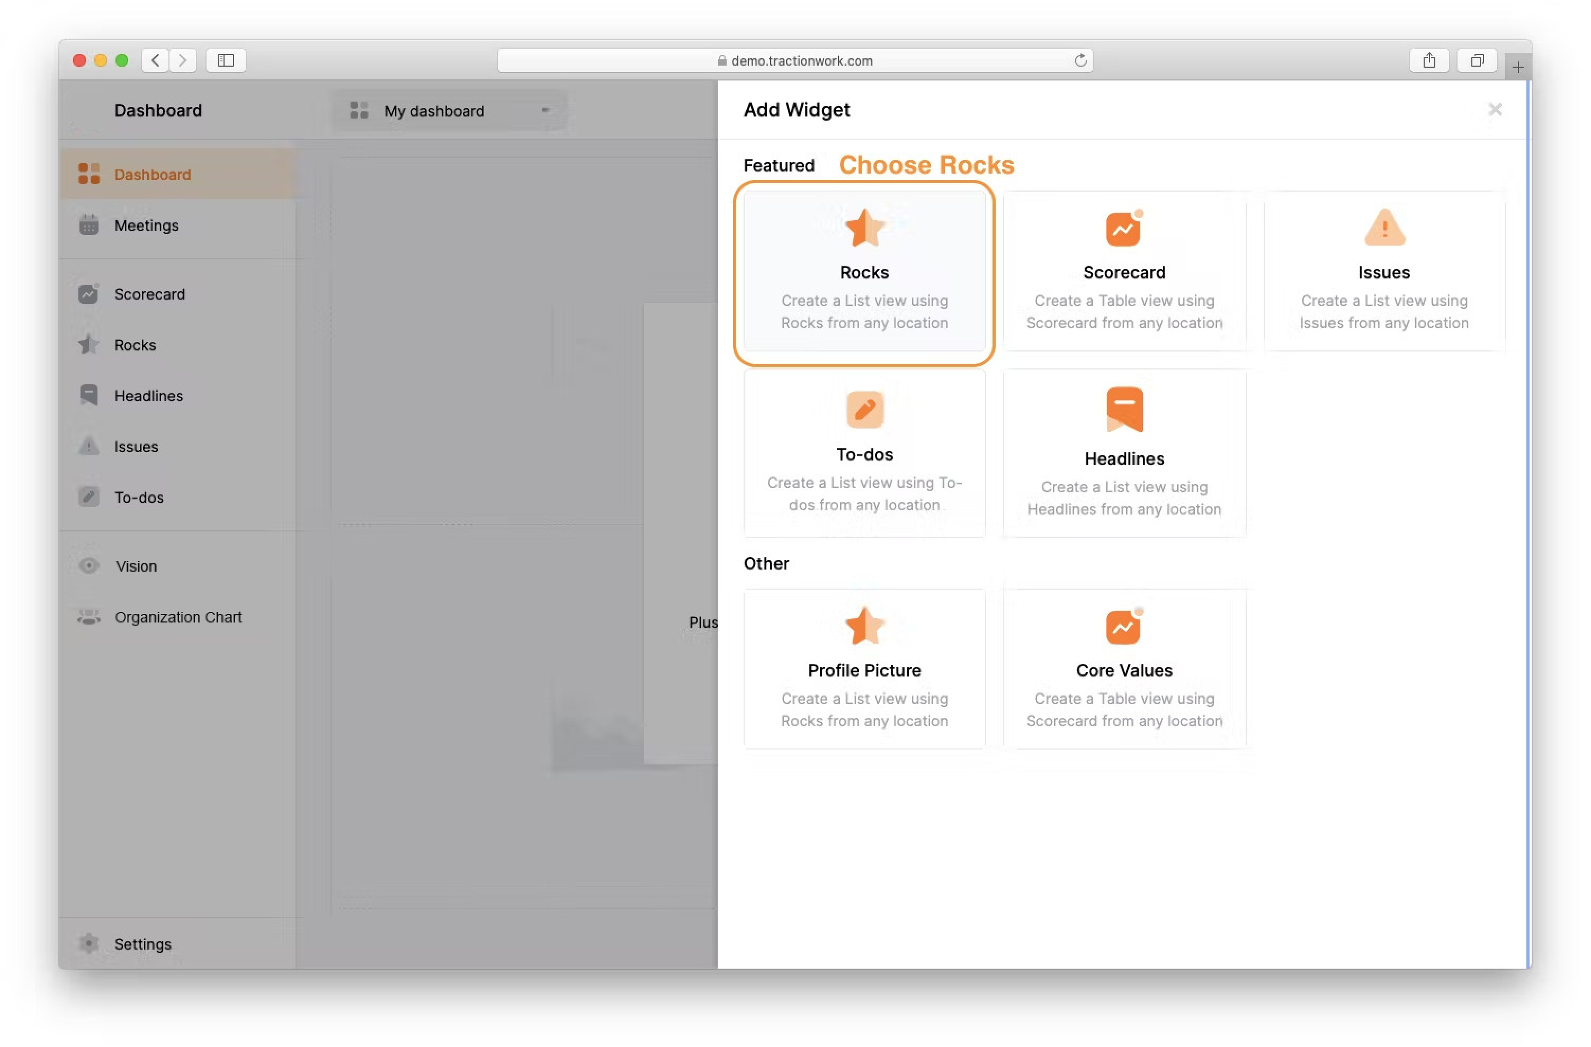1591x1047 pixels.
Task: Pick the Issues warning triangle icon
Action: (x=1384, y=228)
